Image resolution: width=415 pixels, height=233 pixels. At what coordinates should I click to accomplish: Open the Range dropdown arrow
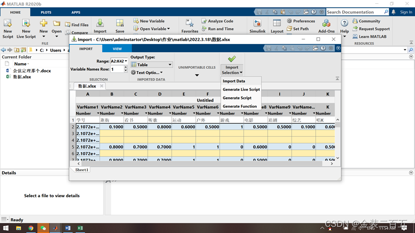[x=126, y=61]
